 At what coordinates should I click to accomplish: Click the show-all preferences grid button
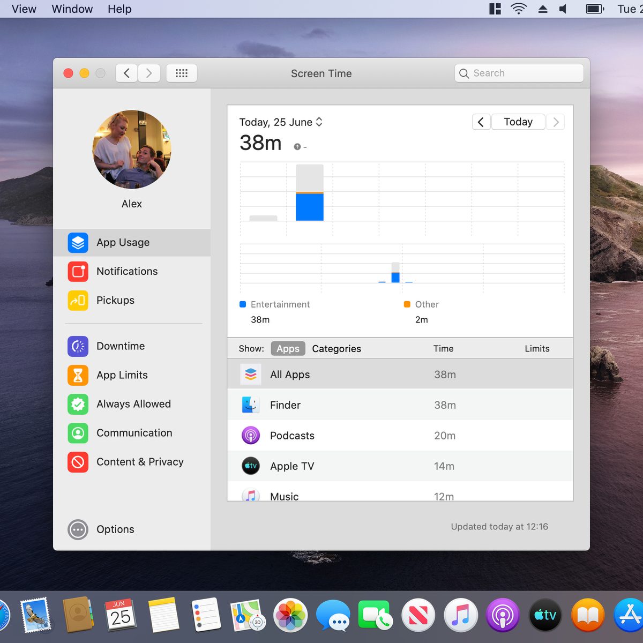coord(182,73)
